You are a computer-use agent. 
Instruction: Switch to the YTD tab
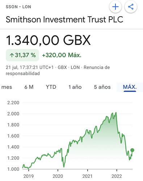click(x=51, y=87)
